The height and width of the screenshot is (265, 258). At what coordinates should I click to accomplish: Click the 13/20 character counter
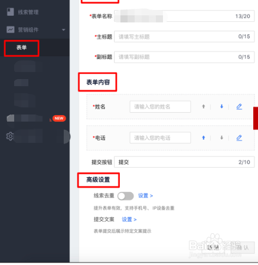(x=243, y=16)
